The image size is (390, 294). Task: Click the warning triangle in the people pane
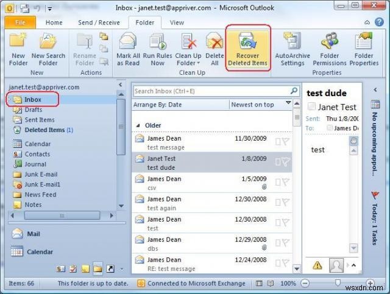pos(317,265)
